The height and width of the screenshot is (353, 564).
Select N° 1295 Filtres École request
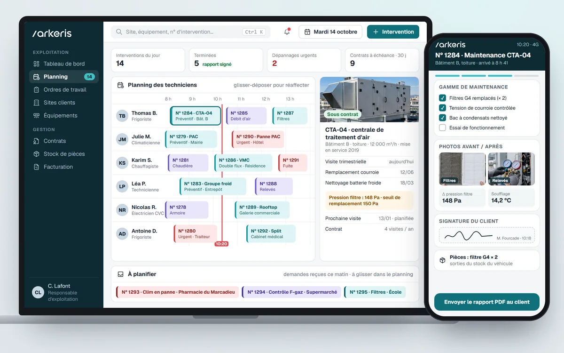pyautogui.click(x=375, y=292)
